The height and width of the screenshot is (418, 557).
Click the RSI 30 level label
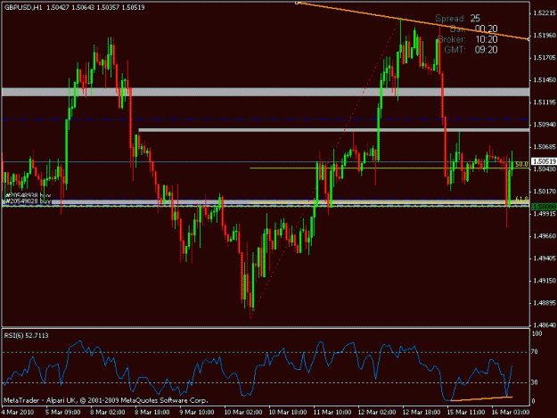[x=535, y=382]
